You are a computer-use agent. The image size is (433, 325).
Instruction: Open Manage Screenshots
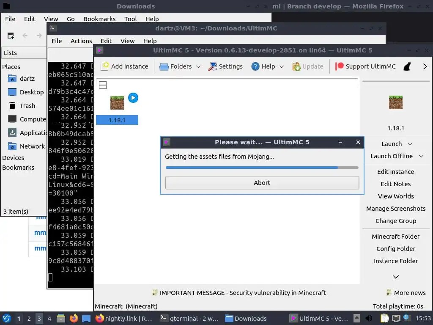click(x=396, y=209)
